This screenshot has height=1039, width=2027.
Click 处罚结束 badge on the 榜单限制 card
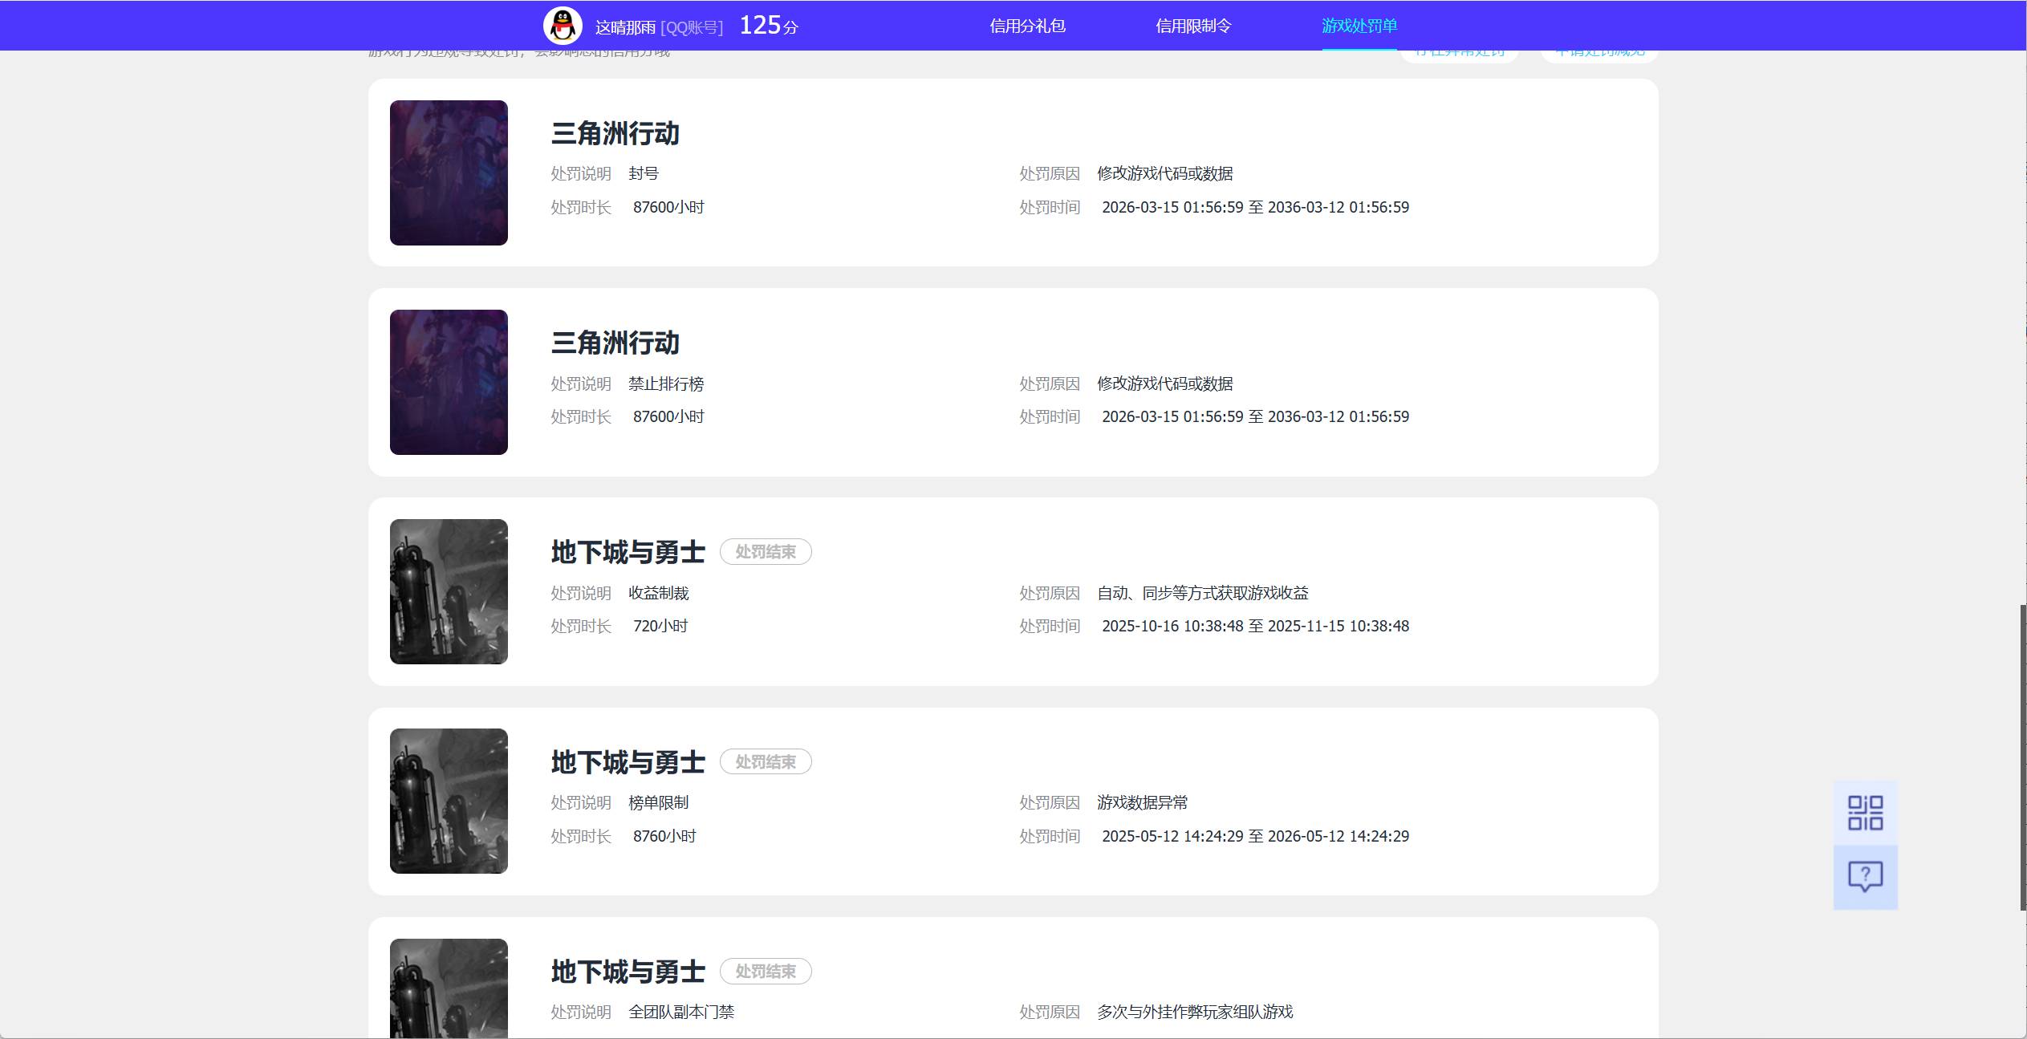(x=766, y=761)
